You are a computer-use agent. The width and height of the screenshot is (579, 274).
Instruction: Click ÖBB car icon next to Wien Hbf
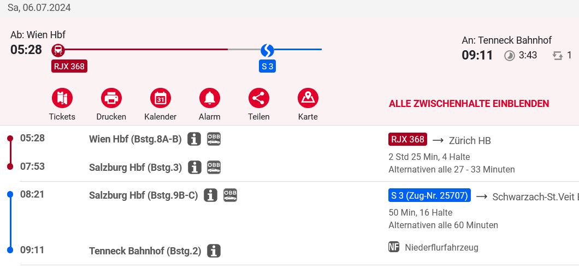[x=214, y=139]
